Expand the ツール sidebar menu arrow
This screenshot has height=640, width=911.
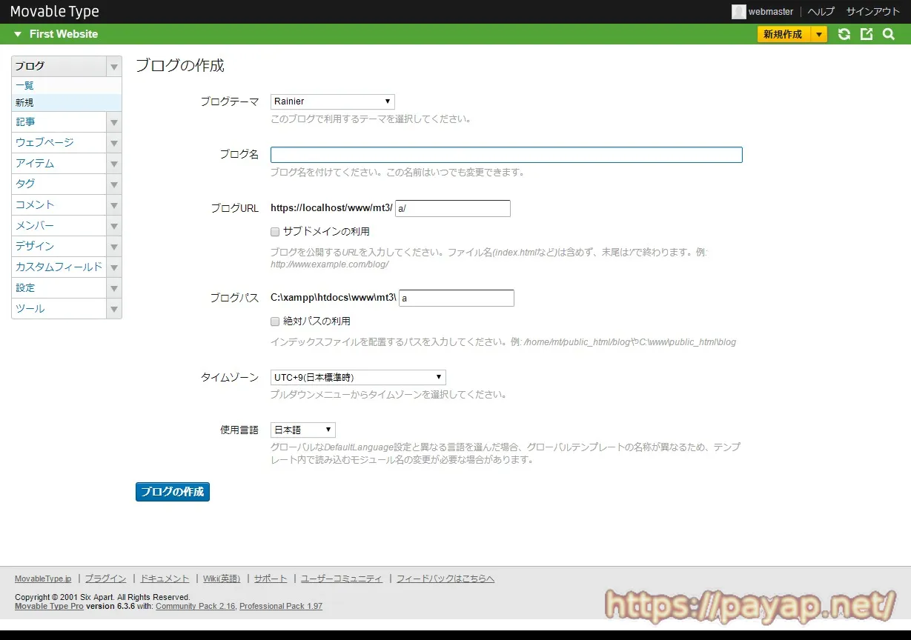pos(114,309)
